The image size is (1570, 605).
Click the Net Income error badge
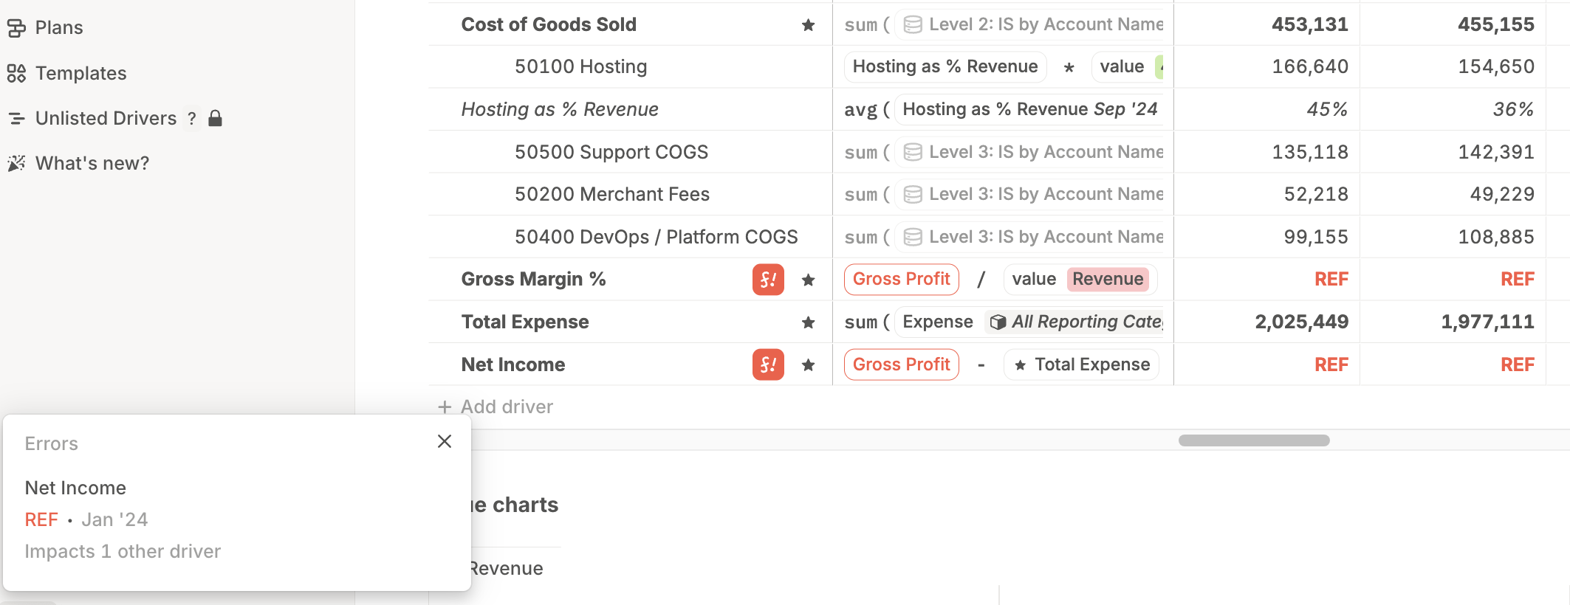pos(768,364)
